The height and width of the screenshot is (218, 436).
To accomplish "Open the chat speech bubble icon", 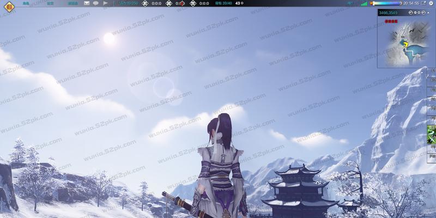I will coord(96,3).
